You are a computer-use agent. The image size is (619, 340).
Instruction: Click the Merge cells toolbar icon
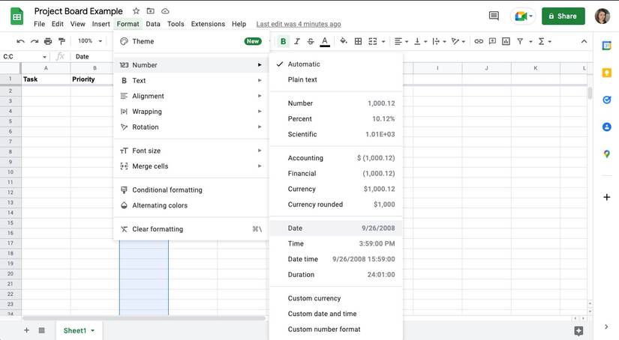pyautogui.click(x=373, y=41)
